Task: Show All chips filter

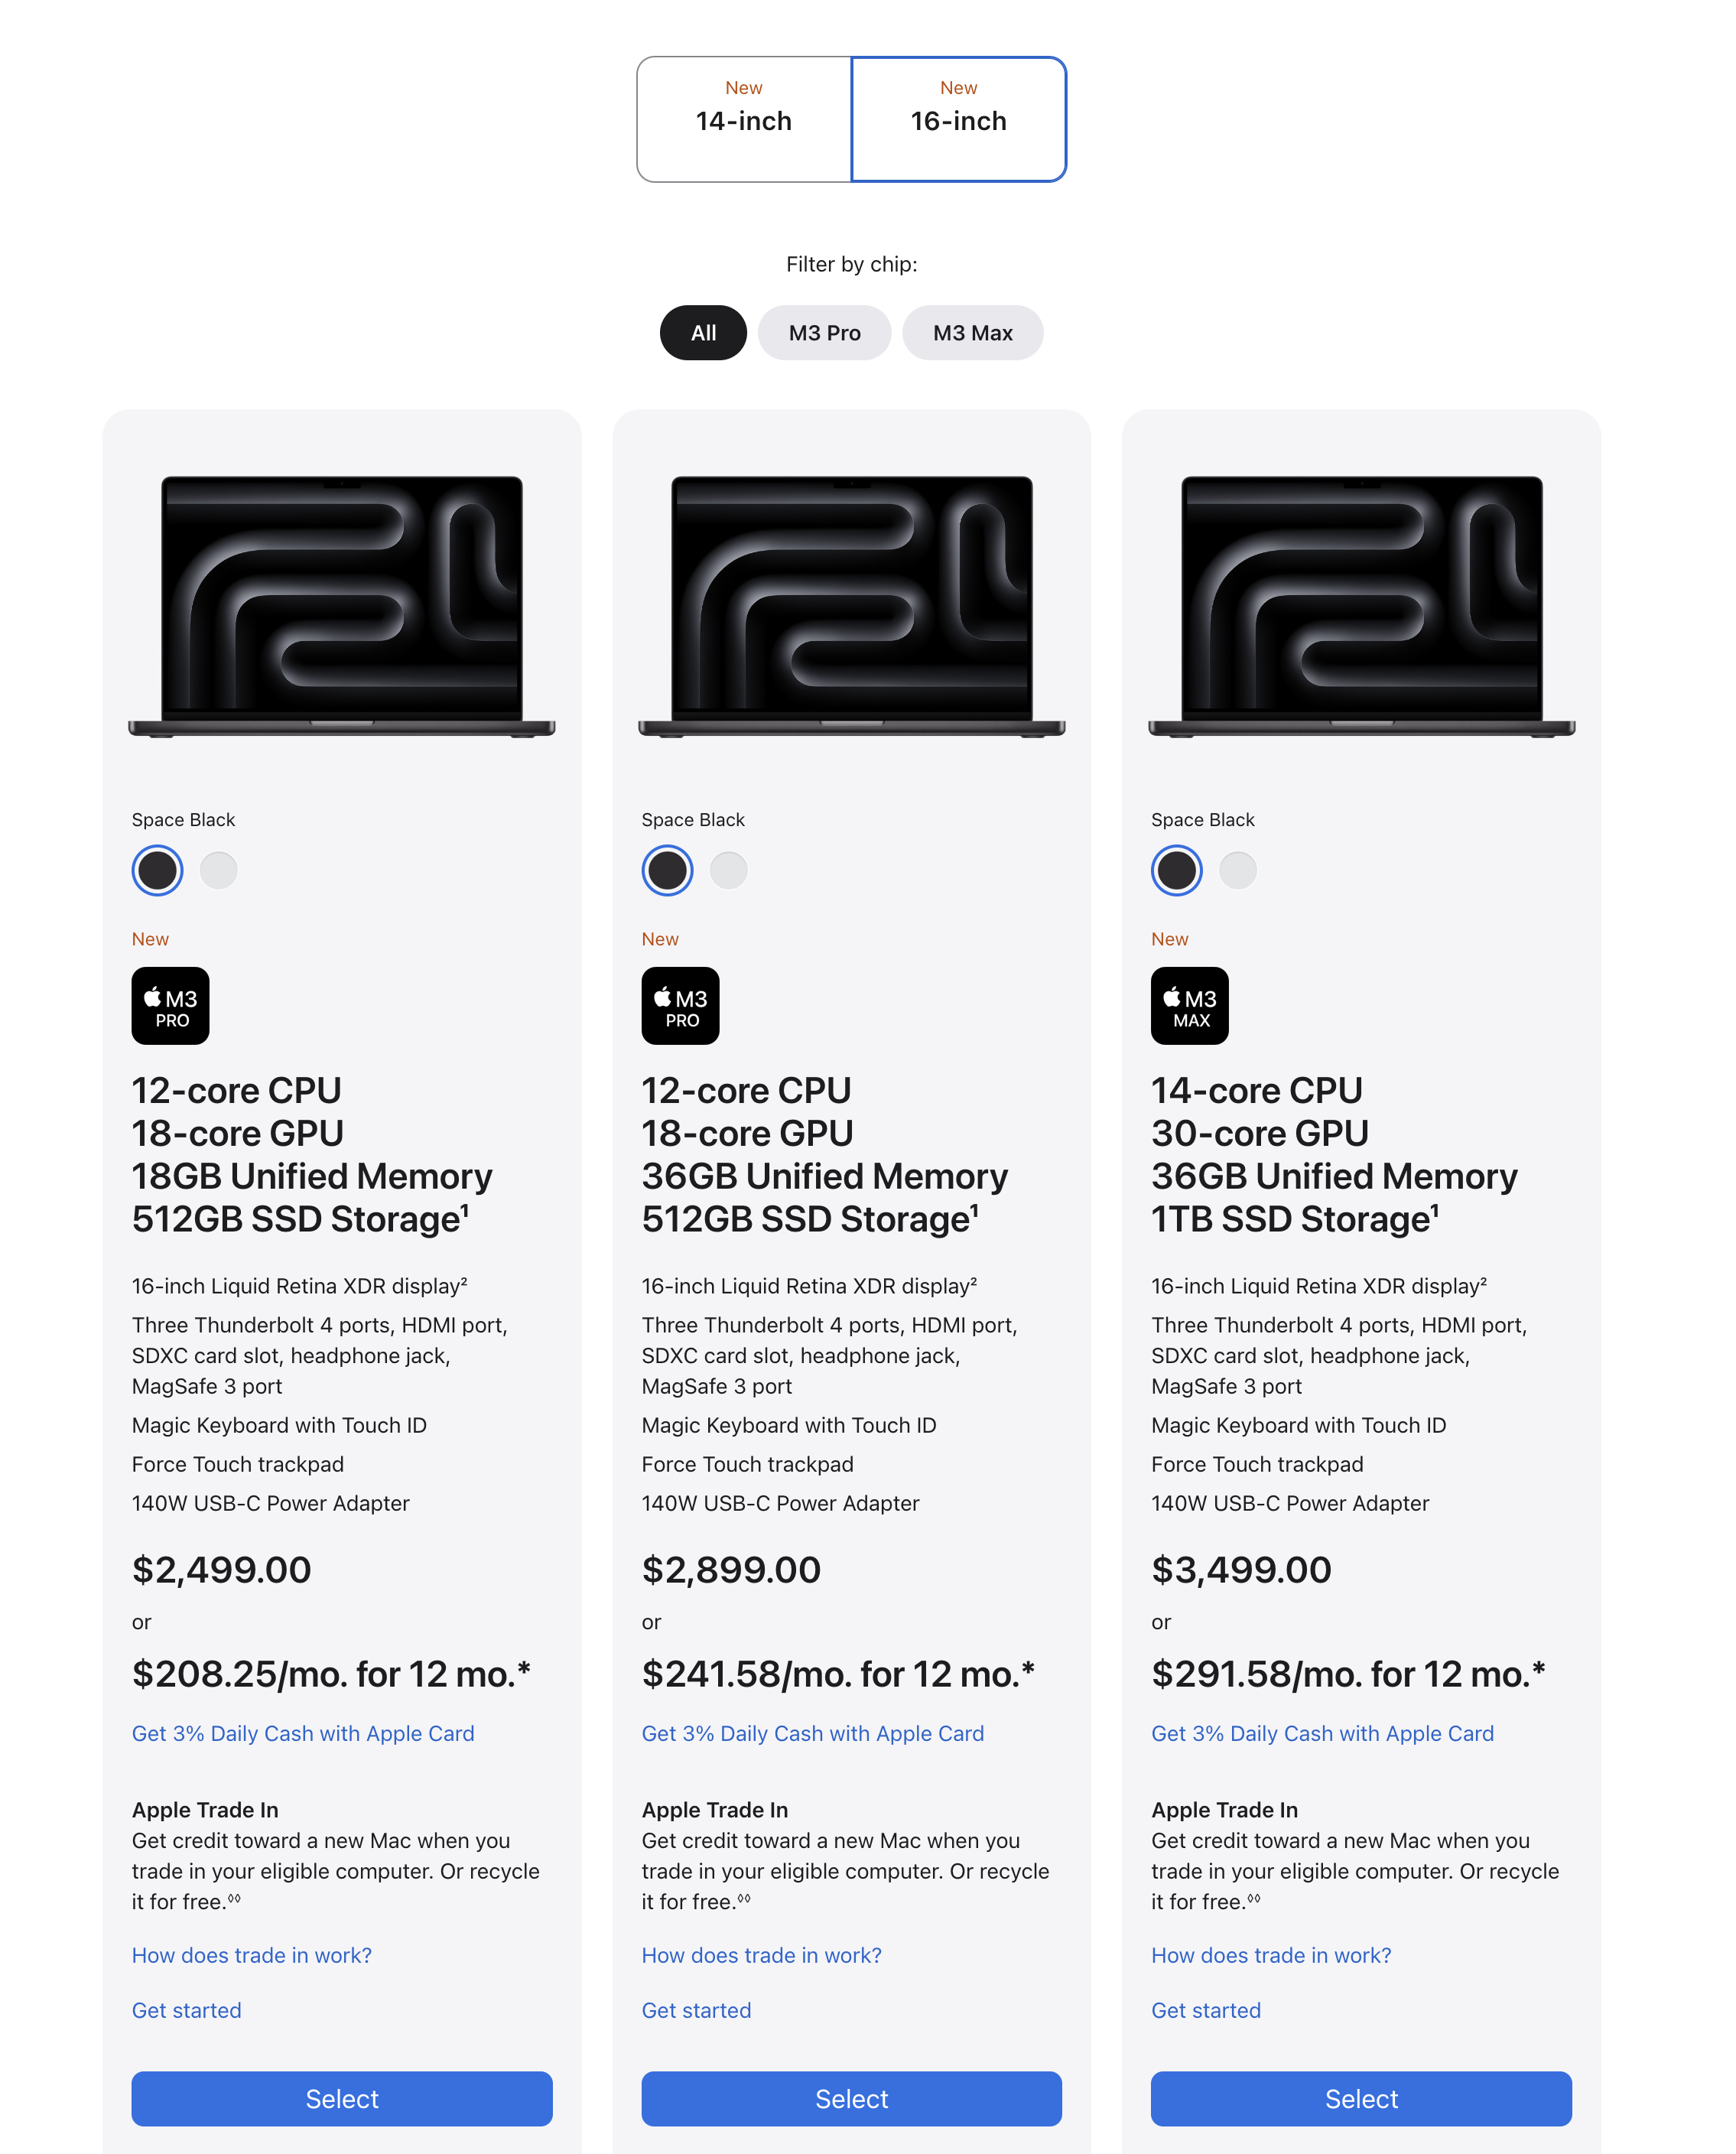Action: pyautogui.click(x=703, y=333)
